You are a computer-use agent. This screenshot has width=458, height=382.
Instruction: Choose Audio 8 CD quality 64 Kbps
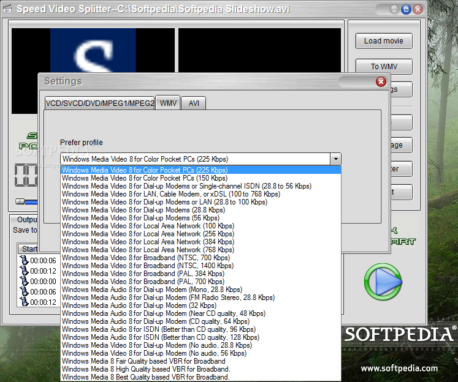tap(200, 321)
